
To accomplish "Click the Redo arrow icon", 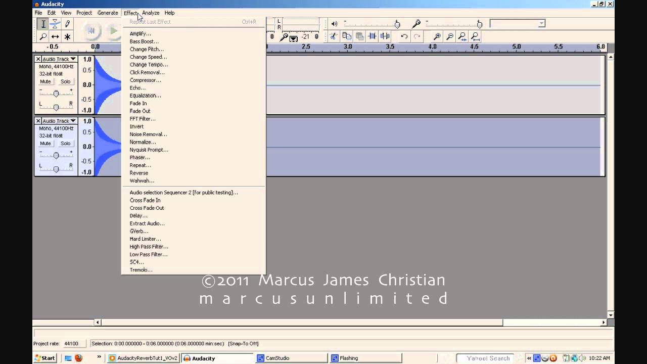I will tap(417, 36).
